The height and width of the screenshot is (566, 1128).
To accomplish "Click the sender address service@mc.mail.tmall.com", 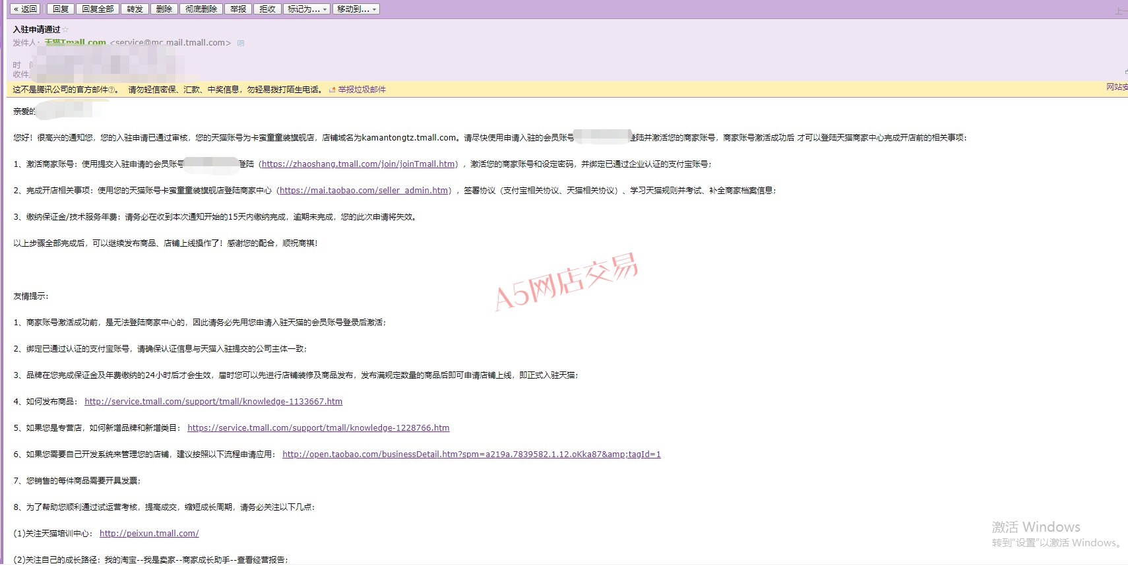I will coord(170,43).
